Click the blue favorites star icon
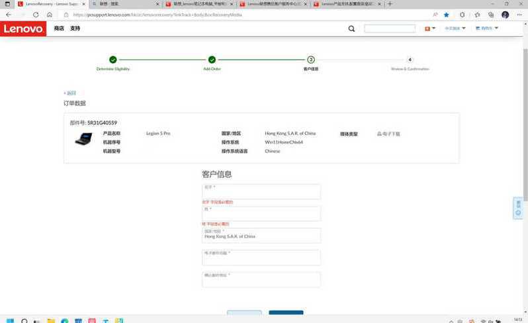 [x=447, y=15]
